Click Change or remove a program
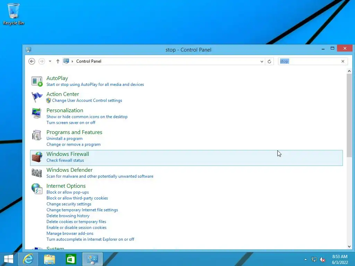Screen dimensions: 355x266 (x=73, y=144)
